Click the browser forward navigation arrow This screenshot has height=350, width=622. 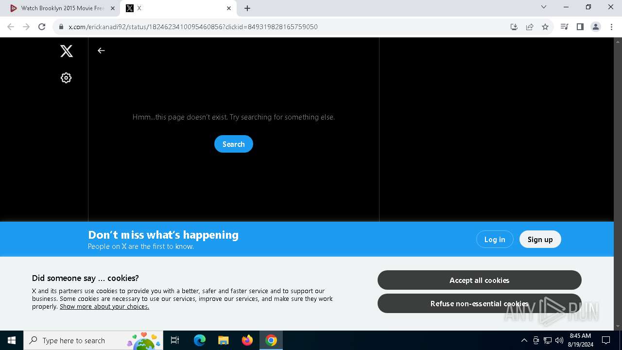[26, 27]
